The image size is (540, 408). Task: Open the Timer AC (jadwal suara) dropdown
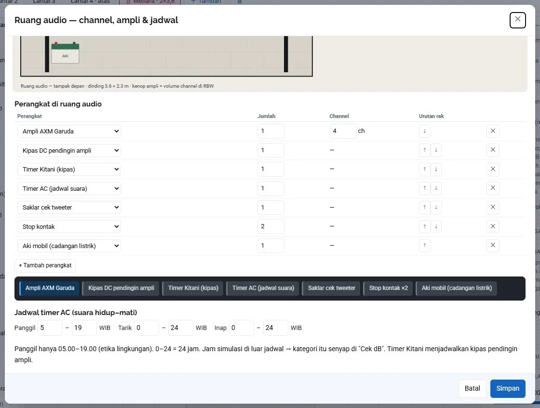point(69,188)
